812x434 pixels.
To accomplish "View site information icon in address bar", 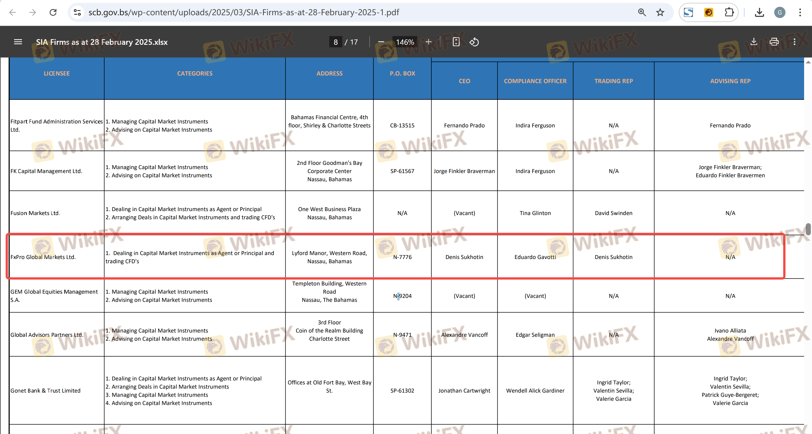I will pos(77,12).
